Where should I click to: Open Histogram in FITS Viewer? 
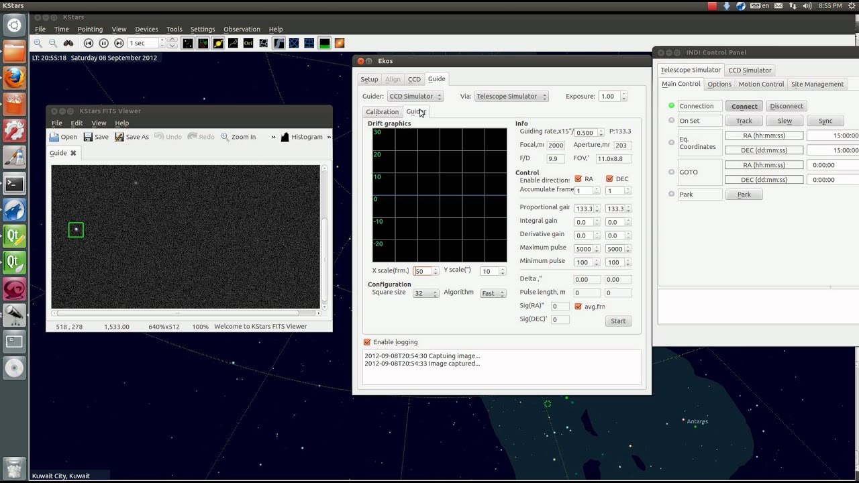301,137
